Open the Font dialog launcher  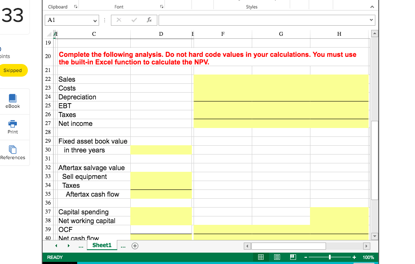tap(161, 6)
